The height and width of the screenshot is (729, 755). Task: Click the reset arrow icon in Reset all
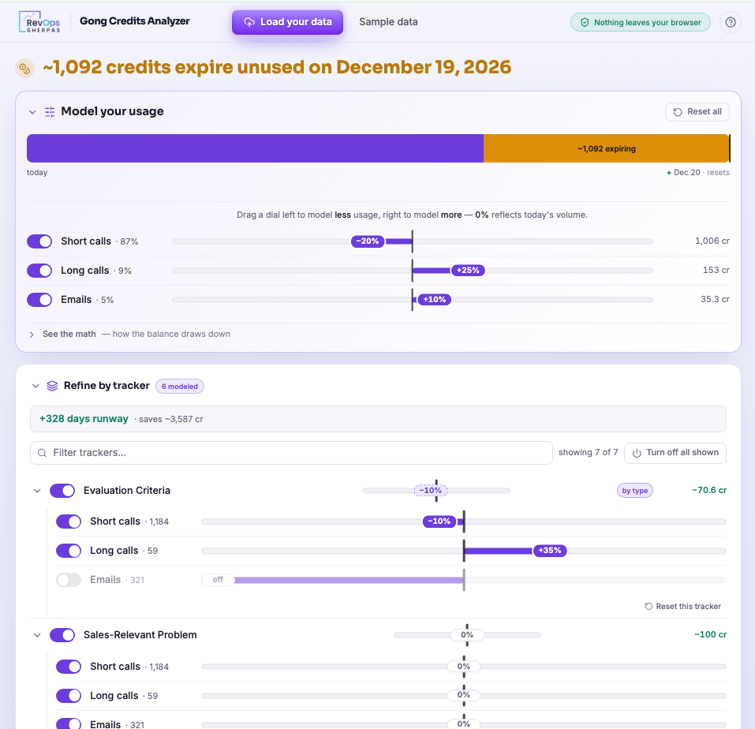(x=678, y=112)
